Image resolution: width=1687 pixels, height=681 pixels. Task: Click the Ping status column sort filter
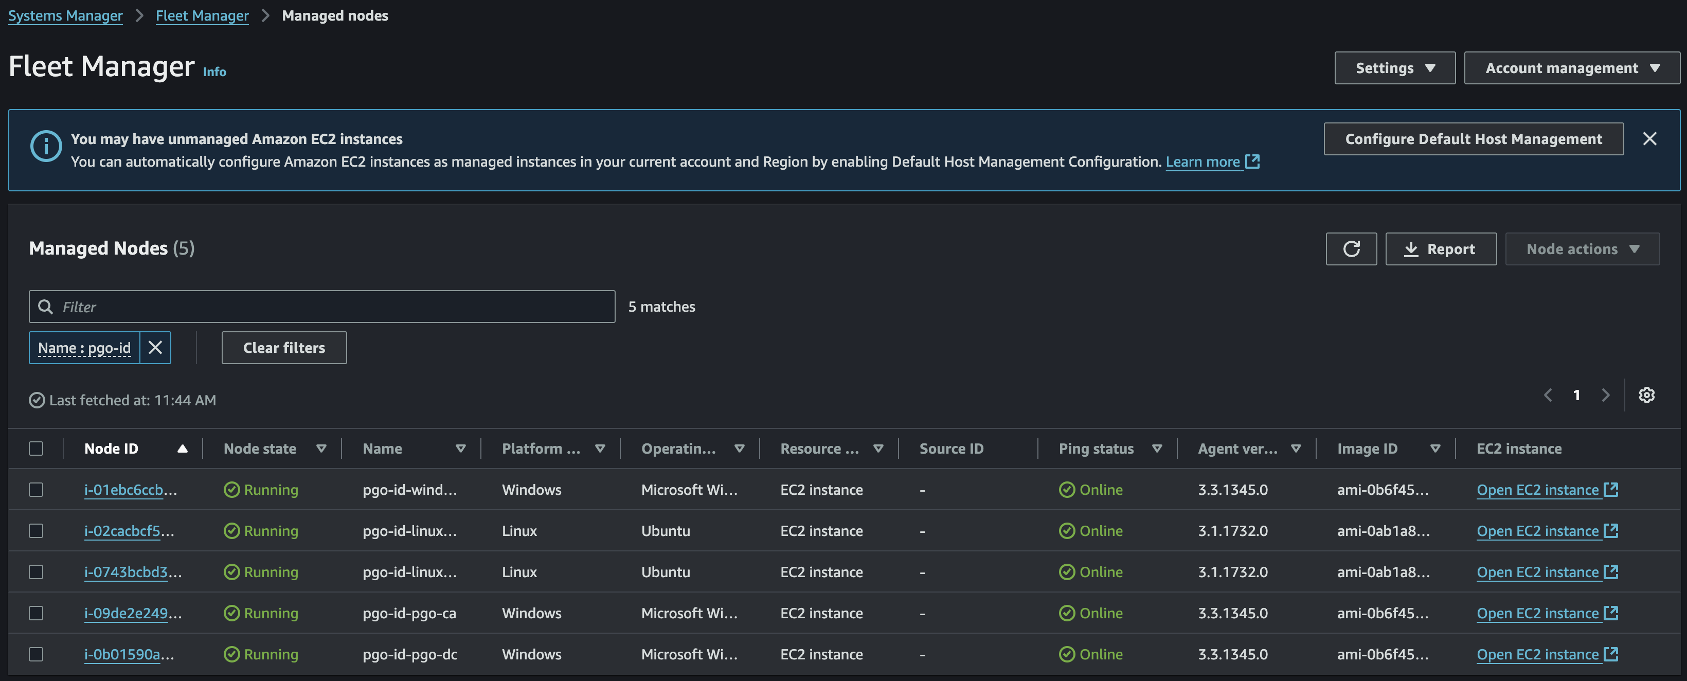pyautogui.click(x=1157, y=449)
